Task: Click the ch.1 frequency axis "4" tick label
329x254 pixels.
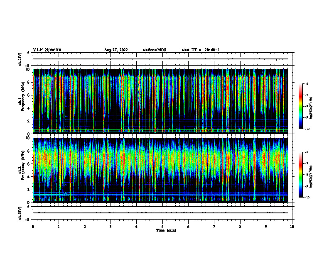Action: (x=29, y=108)
